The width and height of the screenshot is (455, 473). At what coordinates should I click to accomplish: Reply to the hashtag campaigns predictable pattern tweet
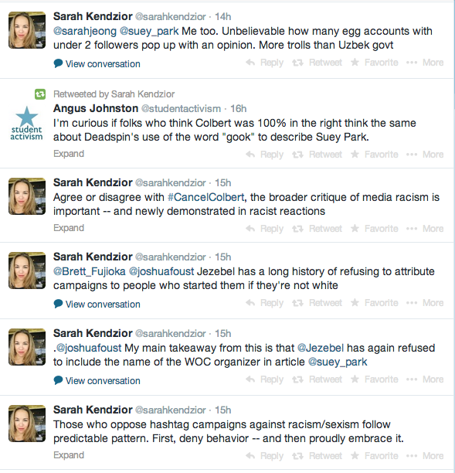pos(264,456)
